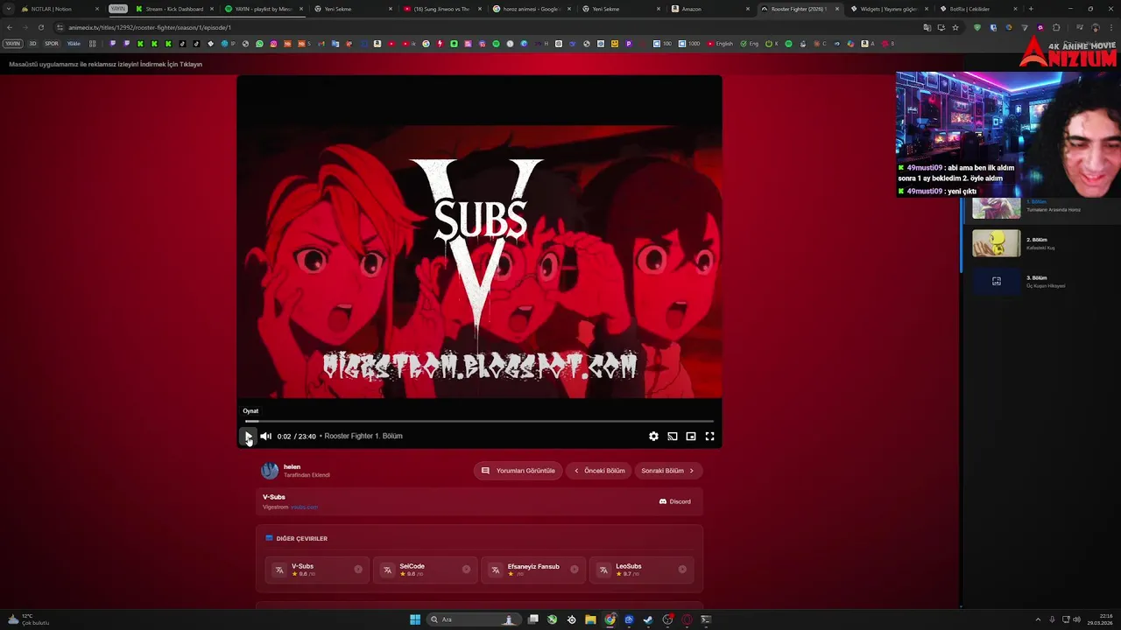Image resolution: width=1121 pixels, height=630 pixels.
Task: Open taskbar clock and date
Action: pyautogui.click(x=1100, y=619)
